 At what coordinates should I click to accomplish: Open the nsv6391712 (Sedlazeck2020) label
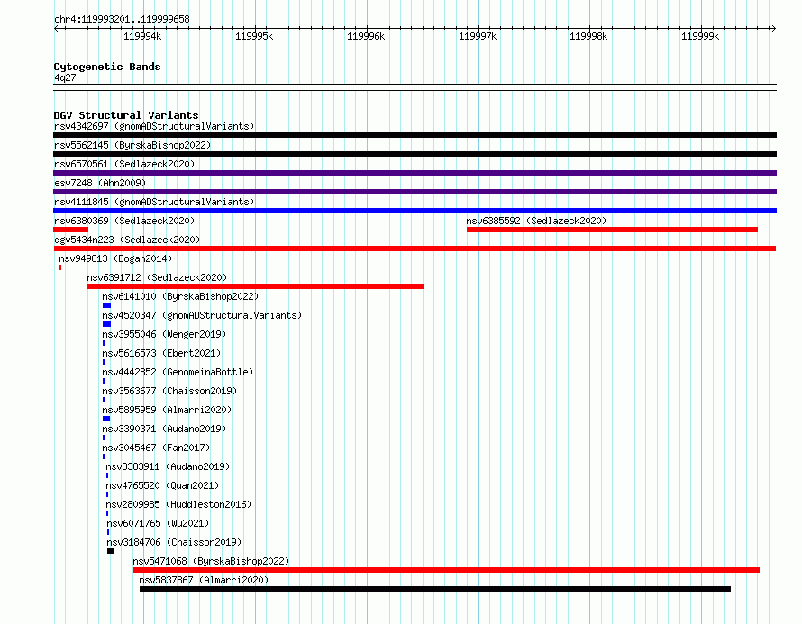[157, 277]
